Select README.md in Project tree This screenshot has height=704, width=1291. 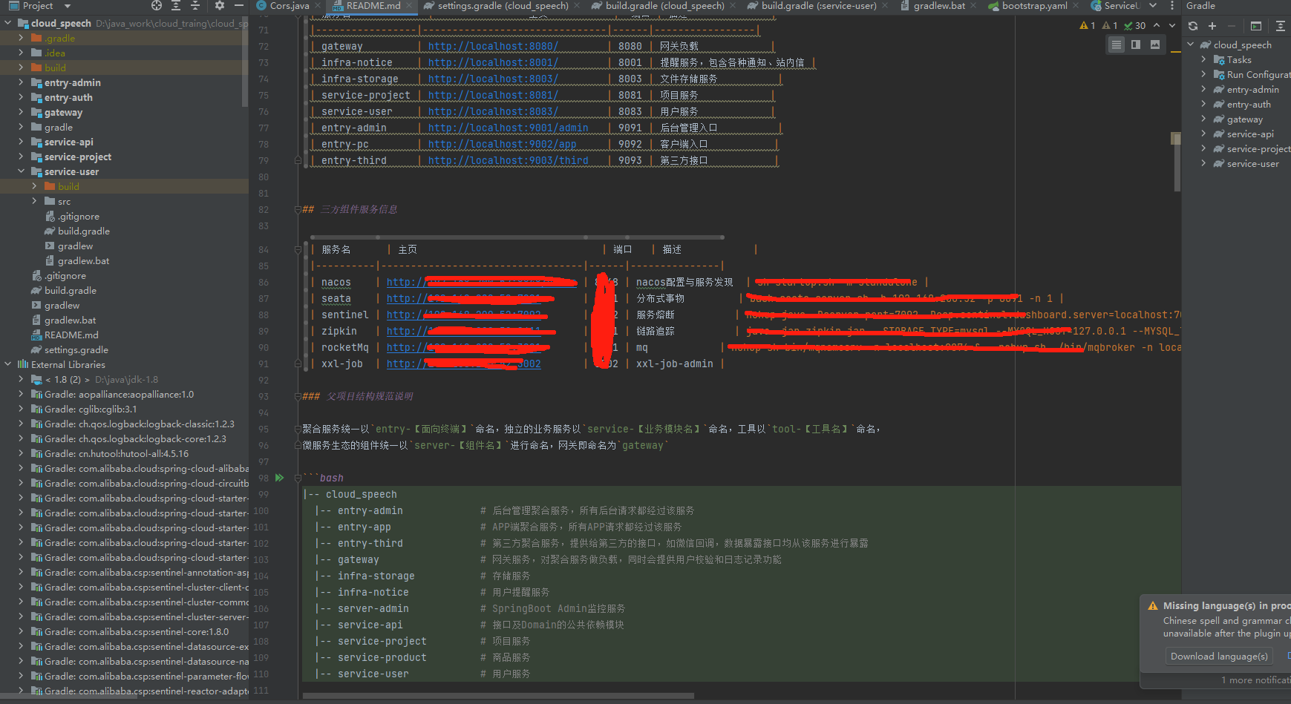pos(71,335)
